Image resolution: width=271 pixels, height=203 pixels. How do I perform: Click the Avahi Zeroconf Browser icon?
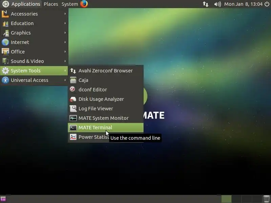coord(73,71)
